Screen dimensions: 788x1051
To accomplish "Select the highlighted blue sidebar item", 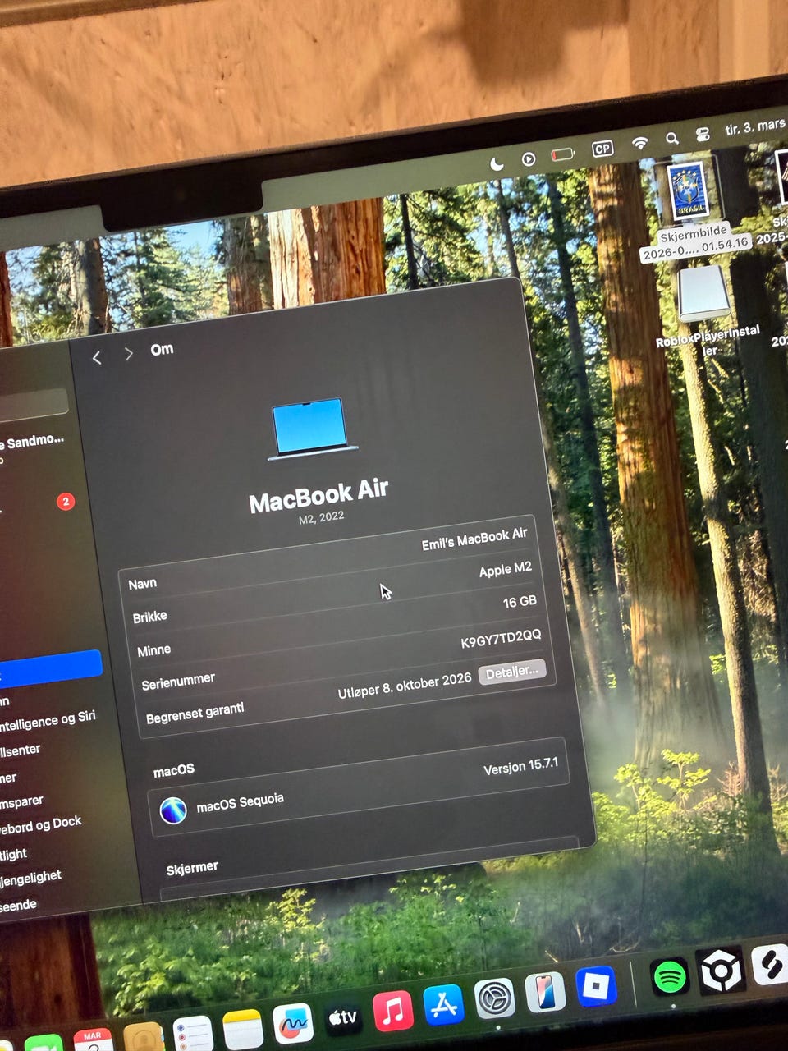I will pos(49,668).
